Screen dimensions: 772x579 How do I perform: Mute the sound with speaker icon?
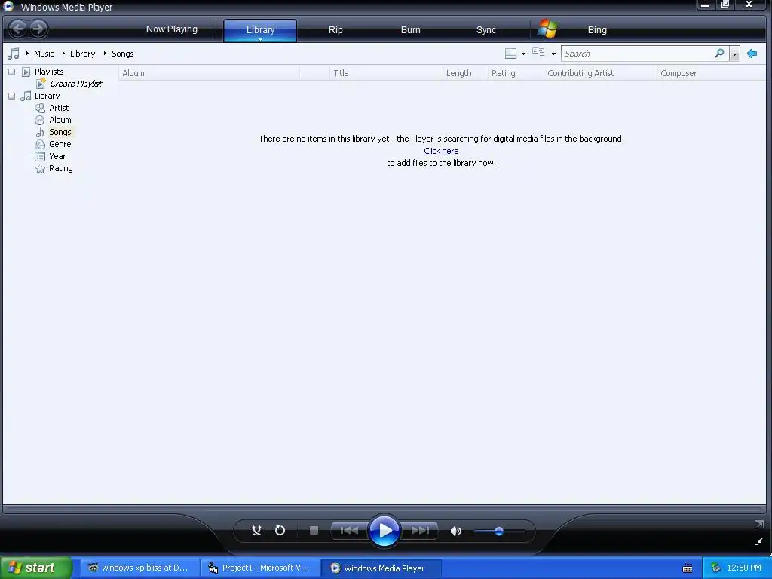click(456, 531)
